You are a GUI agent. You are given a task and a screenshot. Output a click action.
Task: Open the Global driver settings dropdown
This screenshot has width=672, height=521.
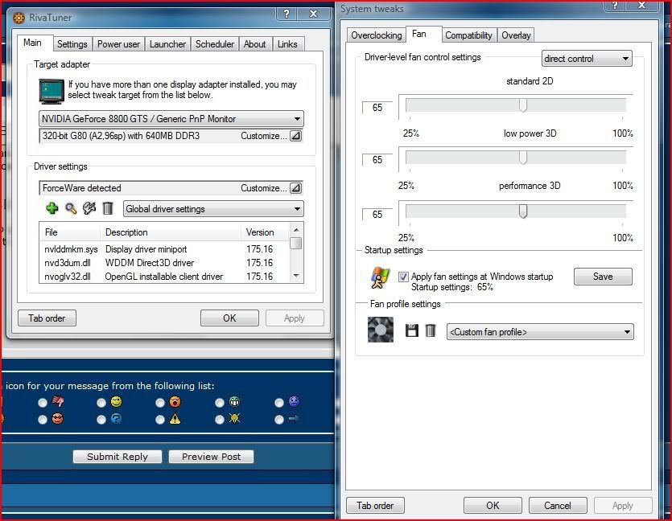point(213,209)
